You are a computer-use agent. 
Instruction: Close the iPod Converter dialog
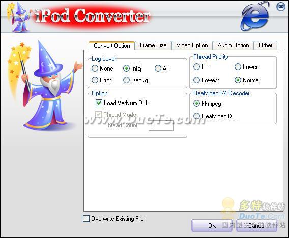click(281, 7)
